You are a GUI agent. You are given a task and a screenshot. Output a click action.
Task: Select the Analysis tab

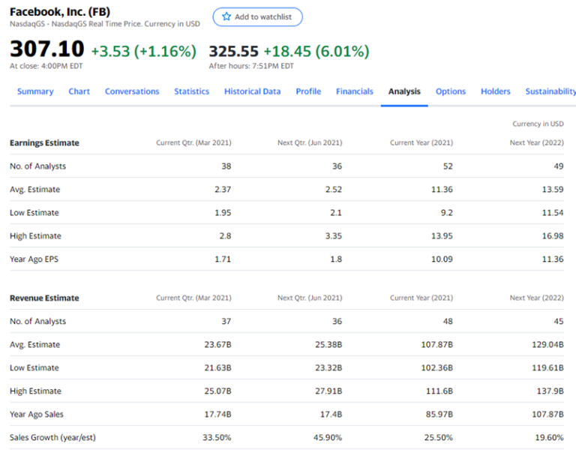tap(404, 91)
